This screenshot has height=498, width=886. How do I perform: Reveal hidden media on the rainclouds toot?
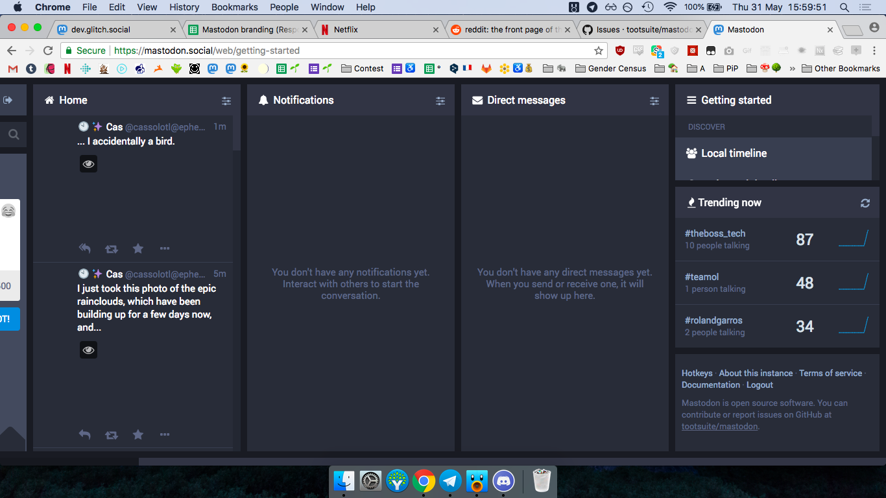(x=88, y=350)
